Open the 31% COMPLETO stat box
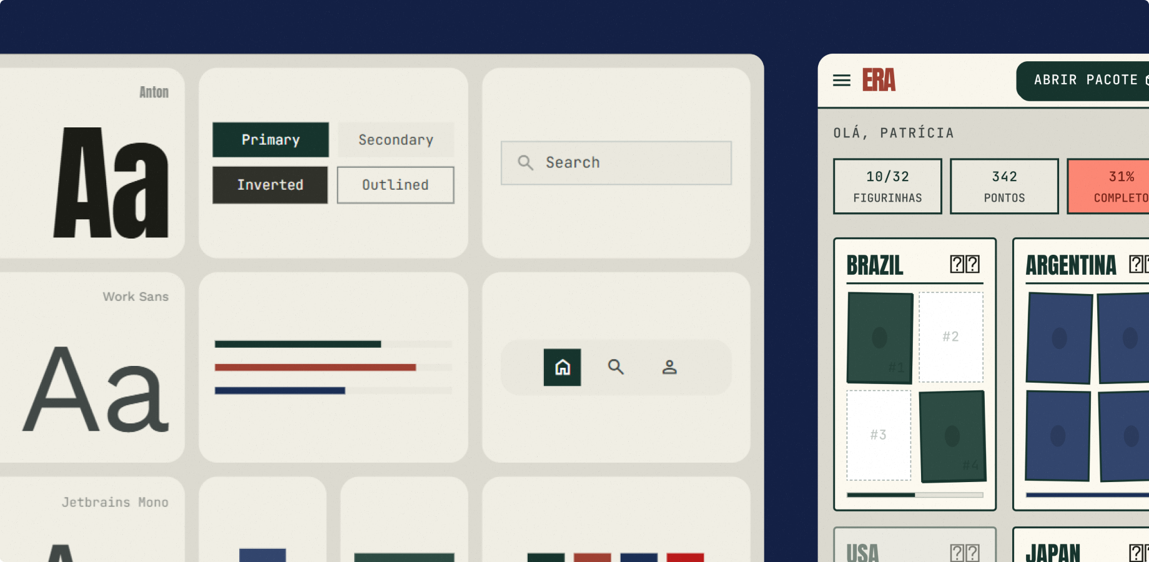The height and width of the screenshot is (562, 1149). (x=1109, y=186)
